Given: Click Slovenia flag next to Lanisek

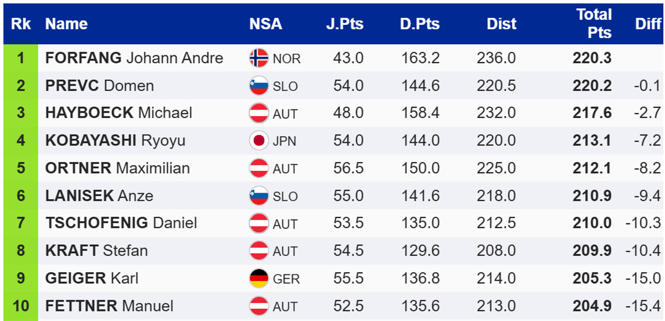Looking at the screenshot, I should pos(259,196).
